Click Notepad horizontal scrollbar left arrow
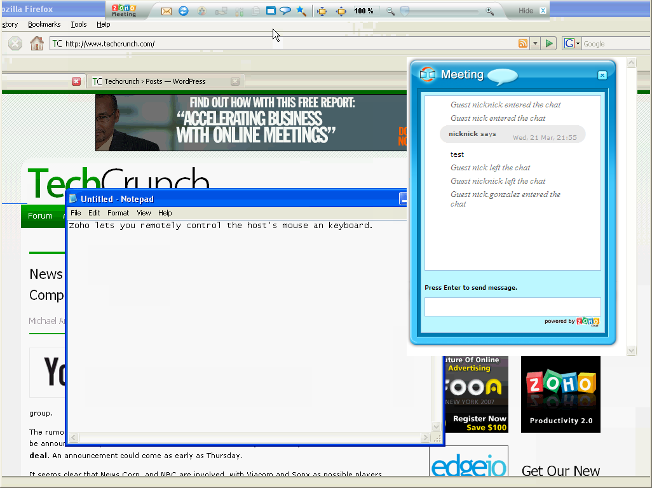The width and height of the screenshot is (652, 488). (74, 437)
